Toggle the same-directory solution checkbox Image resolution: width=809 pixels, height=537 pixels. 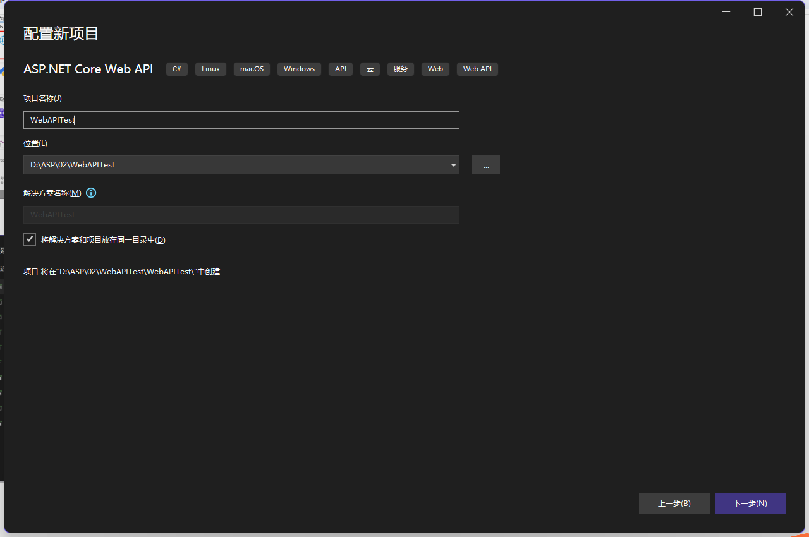pos(30,239)
